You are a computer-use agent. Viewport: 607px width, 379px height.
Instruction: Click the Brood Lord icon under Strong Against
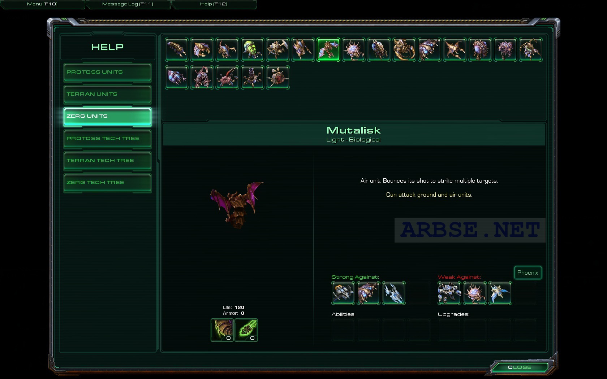368,293
